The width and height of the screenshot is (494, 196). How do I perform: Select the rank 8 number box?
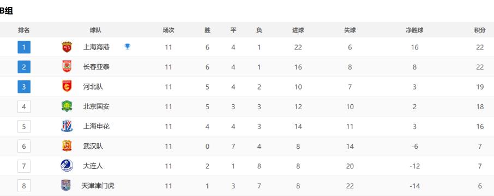(x=24, y=185)
